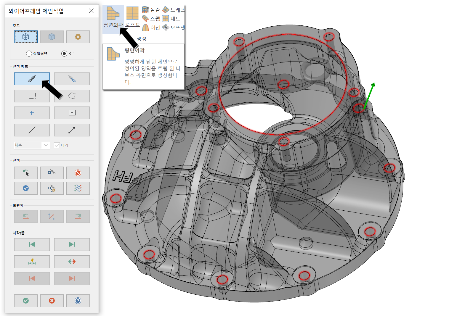Screen dimensions: 449x316
Task: Click the large red chained circle on model
Action: coord(283,84)
